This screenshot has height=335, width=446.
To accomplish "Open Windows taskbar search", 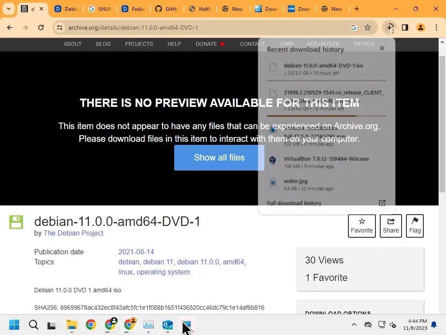I will click(33, 325).
